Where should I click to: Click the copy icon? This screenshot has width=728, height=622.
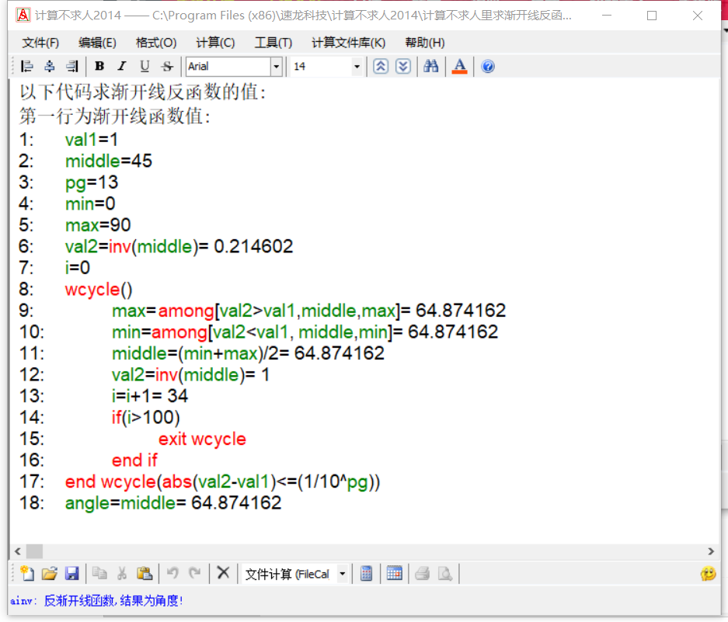point(99,574)
